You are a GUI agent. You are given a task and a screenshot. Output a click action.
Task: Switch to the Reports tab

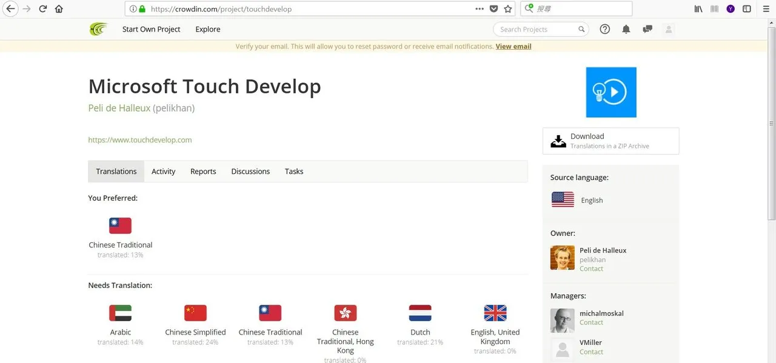(x=203, y=172)
